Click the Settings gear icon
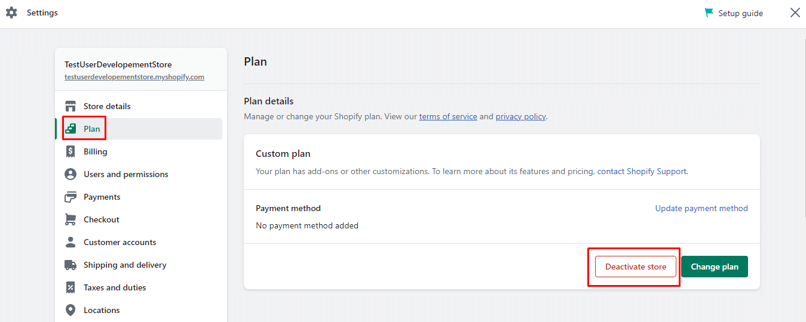Viewport: 806px width, 322px height. point(11,13)
